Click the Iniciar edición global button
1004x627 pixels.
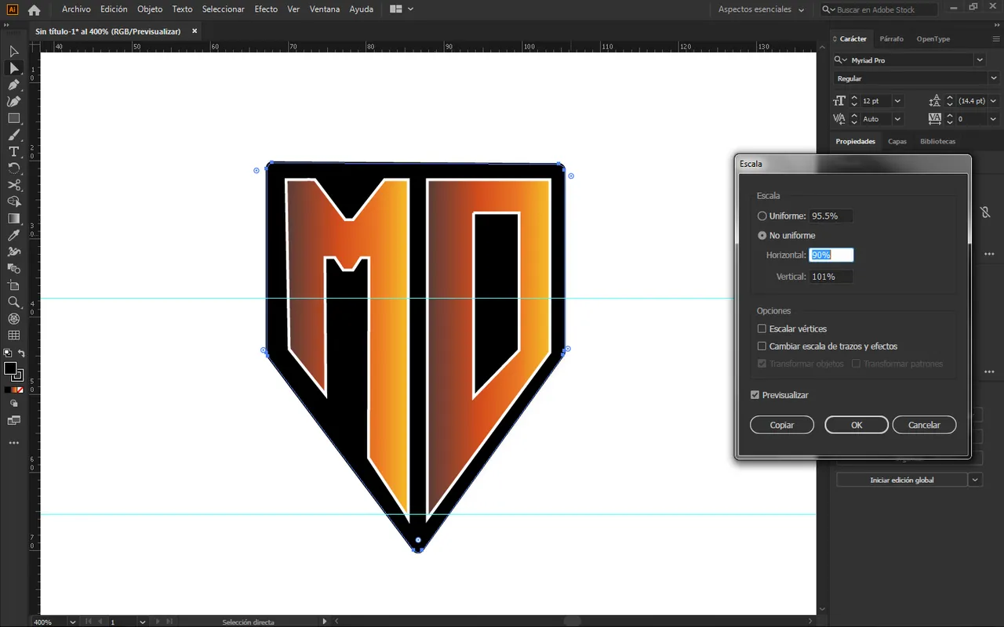[x=902, y=480]
